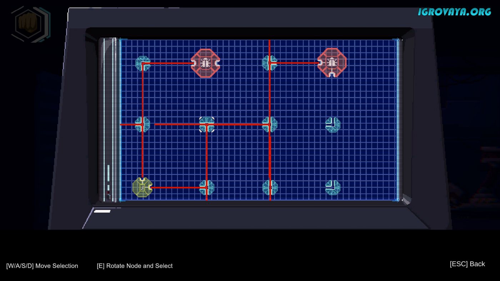Rotate the leftmost teal node in middle row
The width and height of the screenshot is (500, 281).
[142, 124]
